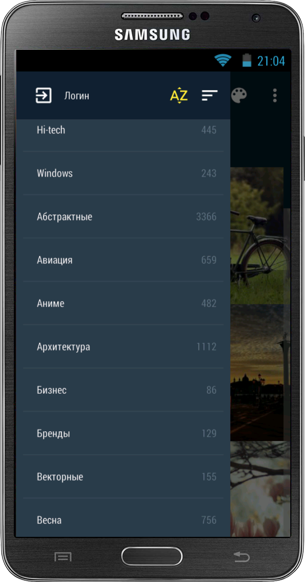Image resolution: width=305 pixels, height=582 pixels.
Task: Tap the bicycle wallpaper thumbnail
Action: point(257,235)
